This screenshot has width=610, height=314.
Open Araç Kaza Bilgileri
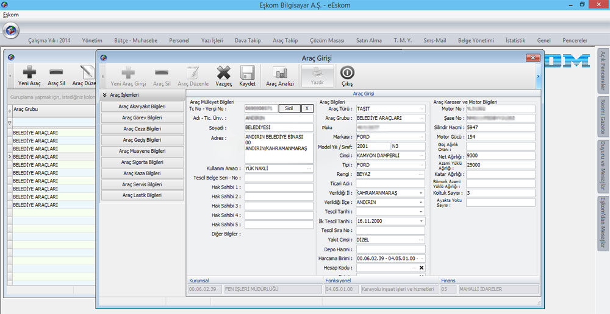click(x=142, y=173)
